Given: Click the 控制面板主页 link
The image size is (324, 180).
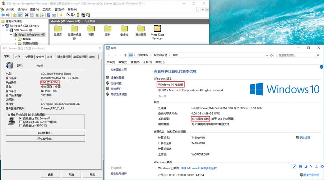Looking at the screenshot, I should [119, 70].
